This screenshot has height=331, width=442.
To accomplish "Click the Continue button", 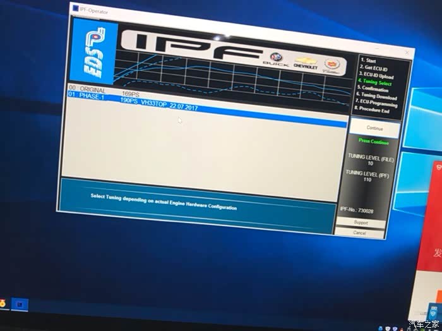I will pyautogui.click(x=374, y=128).
